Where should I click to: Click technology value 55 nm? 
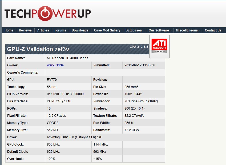(x=51, y=87)
